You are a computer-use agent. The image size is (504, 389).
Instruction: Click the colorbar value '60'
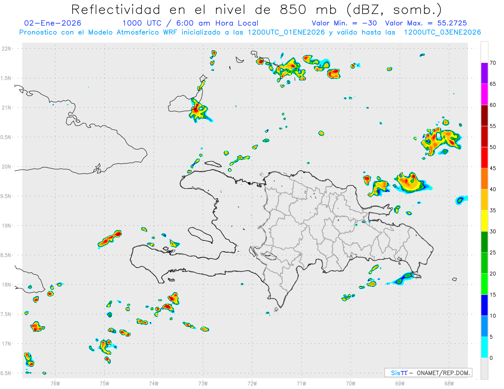pos(493,105)
